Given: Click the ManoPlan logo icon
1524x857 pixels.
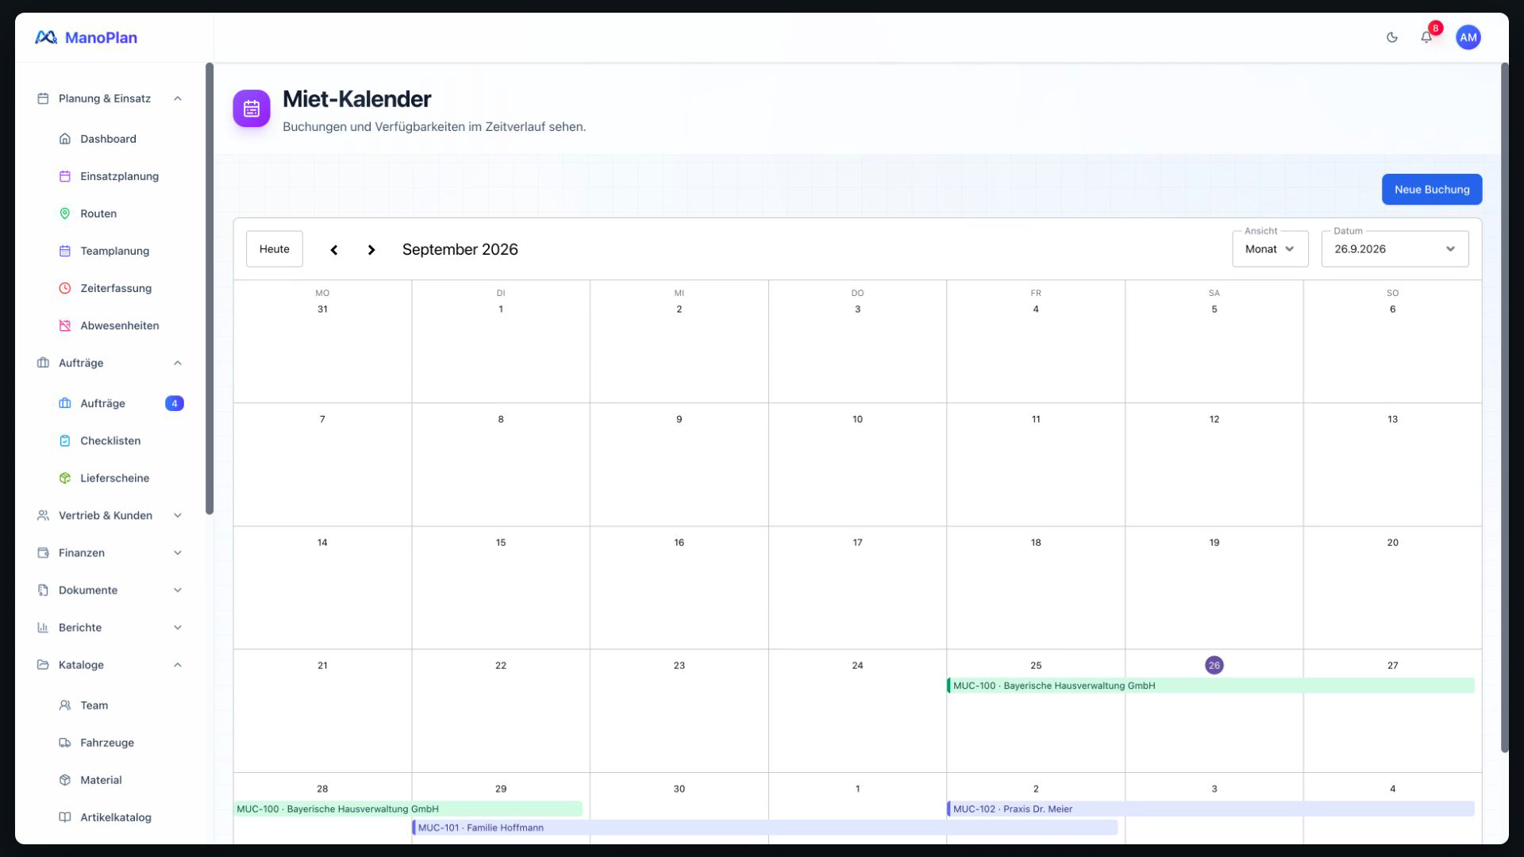Looking at the screenshot, I should click(46, 37).
